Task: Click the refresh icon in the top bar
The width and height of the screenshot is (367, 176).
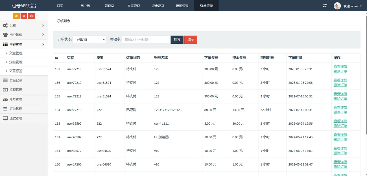Action: tap(325, 5)
